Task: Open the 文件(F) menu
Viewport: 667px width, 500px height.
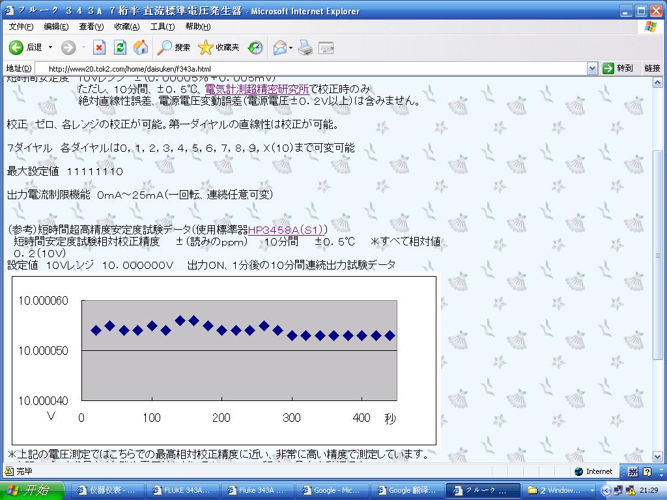Action: point(21,26)
